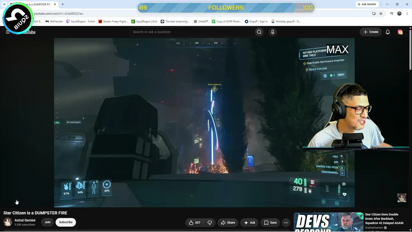Open Astral Gemini channel avatar
The image size is (412, 232).
[x=8, y=222]
